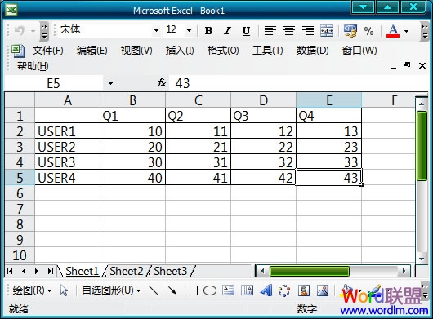Insert Picture from file
Viewport: 433px width, 319px height.
(x=323, y=290)
